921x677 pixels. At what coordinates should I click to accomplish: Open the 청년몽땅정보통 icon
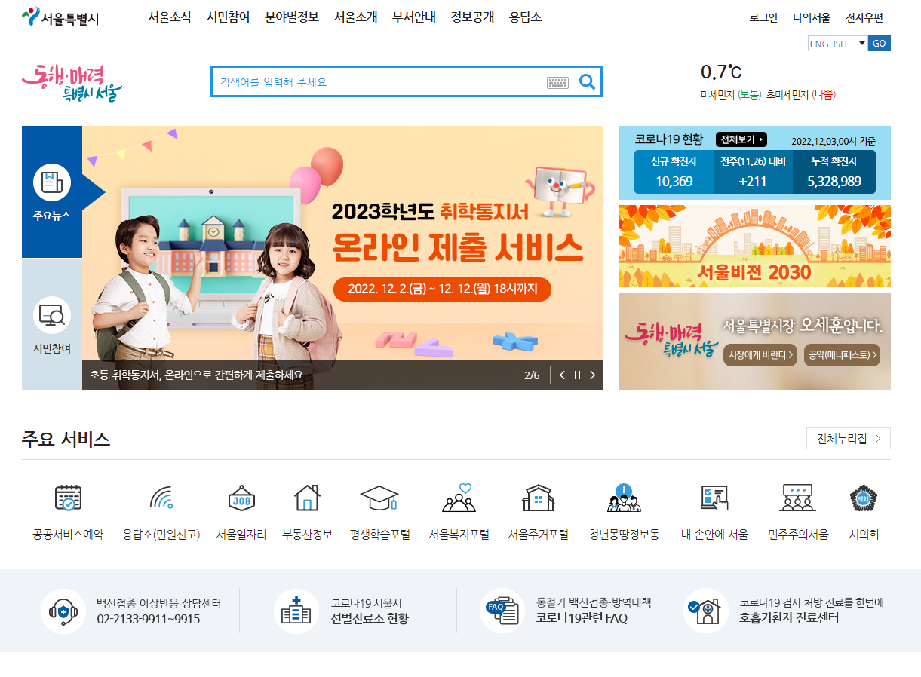click(x=624, y=498)
